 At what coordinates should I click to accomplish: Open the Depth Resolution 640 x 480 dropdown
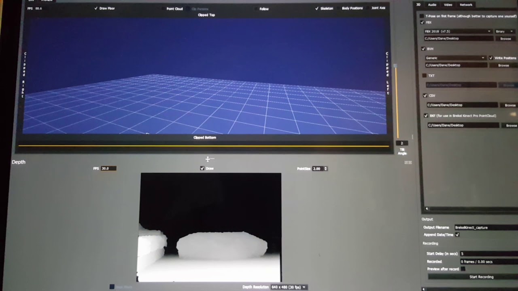click(x=289, y=287)
